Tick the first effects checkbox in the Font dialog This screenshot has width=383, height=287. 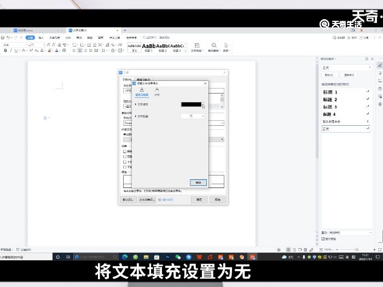point(125,151)
